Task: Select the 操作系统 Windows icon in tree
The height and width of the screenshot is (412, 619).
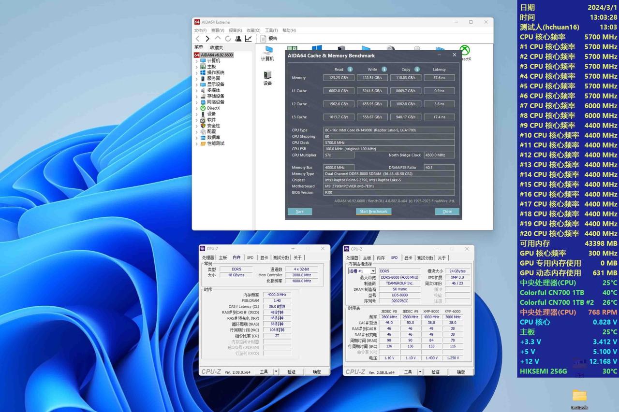Action: coord(203,72)
